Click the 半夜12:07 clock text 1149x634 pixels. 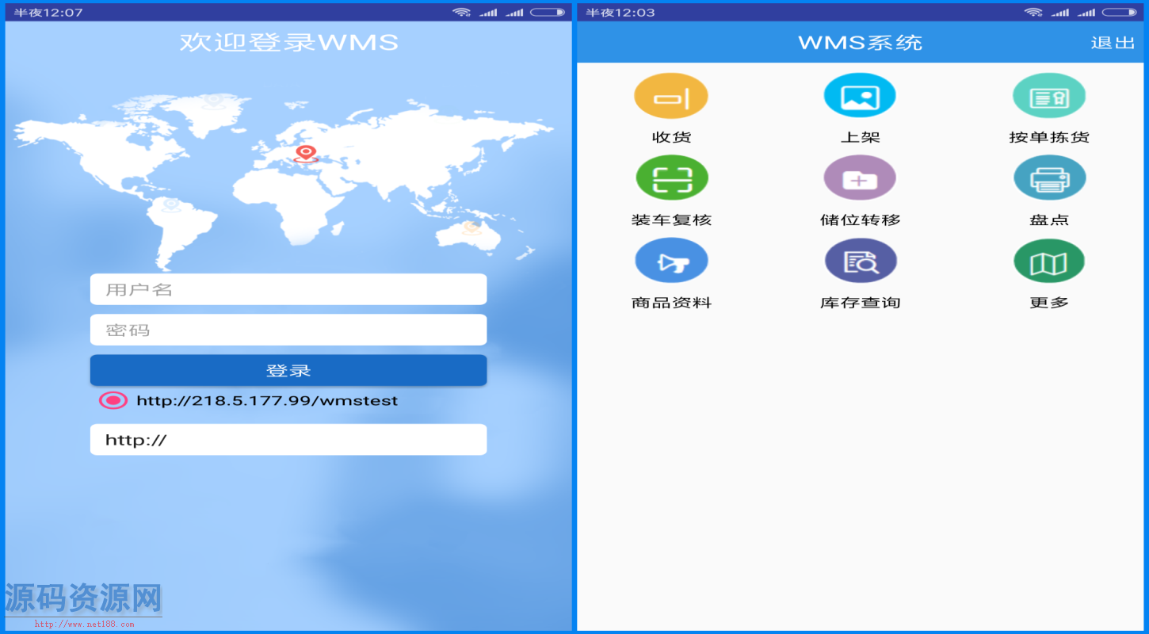click(48, 12)
